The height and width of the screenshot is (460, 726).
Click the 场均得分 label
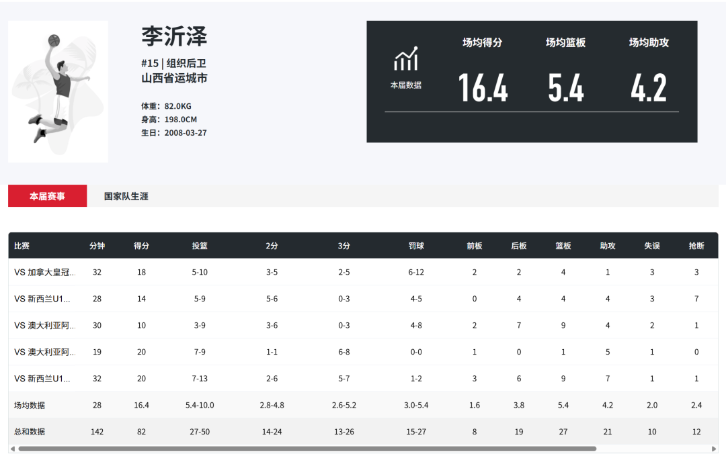point(483,42)
